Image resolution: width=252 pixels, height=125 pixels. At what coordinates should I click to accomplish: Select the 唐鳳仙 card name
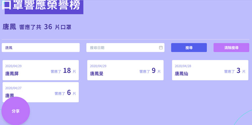click(x=181, y=73)
